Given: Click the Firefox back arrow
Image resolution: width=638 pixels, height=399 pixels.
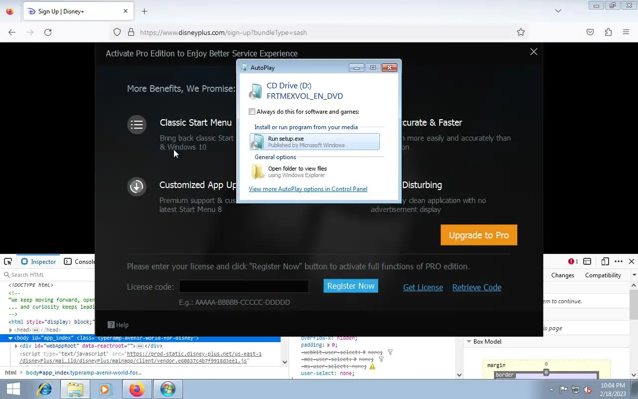Looking at the screenshot, I should click(12, 32).
